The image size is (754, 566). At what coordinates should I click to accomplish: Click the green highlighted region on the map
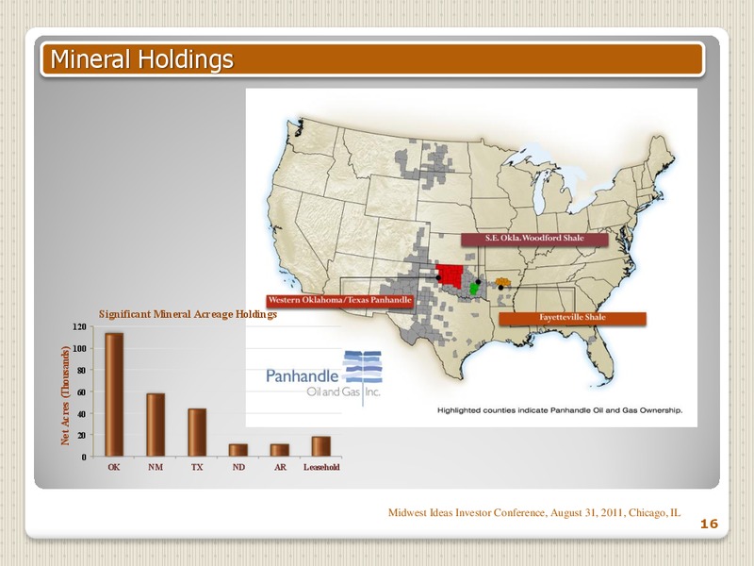(474, 289)
